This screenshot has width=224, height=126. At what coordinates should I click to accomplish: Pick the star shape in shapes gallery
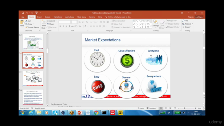pos(148,27)
